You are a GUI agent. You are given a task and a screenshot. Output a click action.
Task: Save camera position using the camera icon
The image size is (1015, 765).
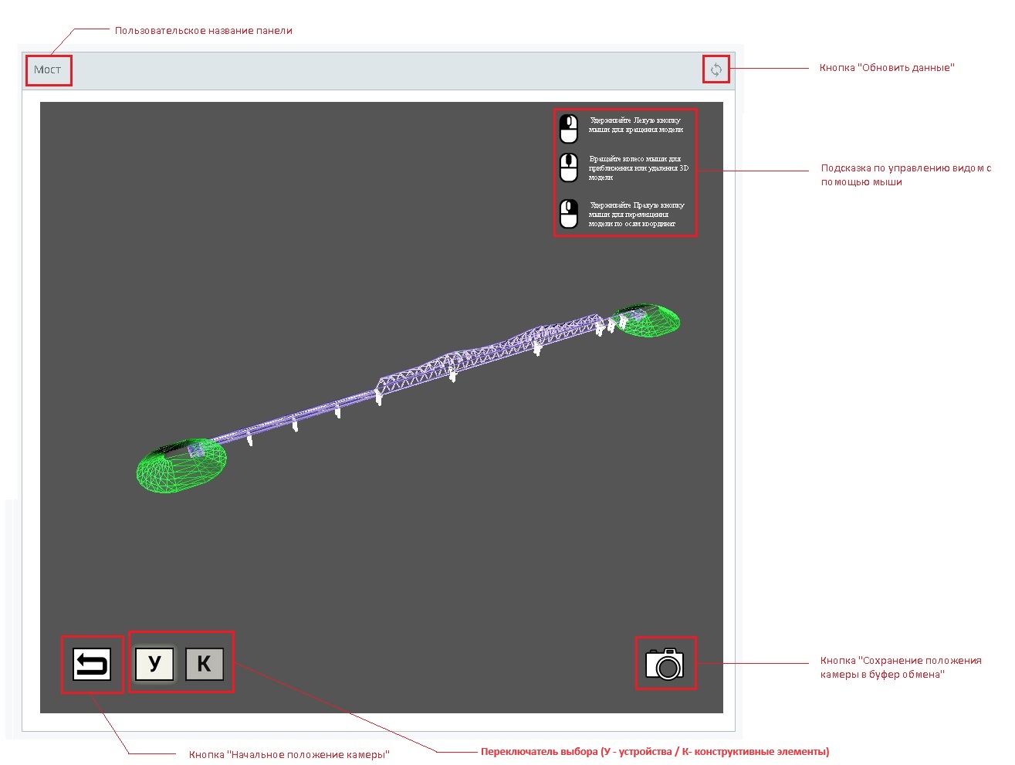click(x=665, y=664)
